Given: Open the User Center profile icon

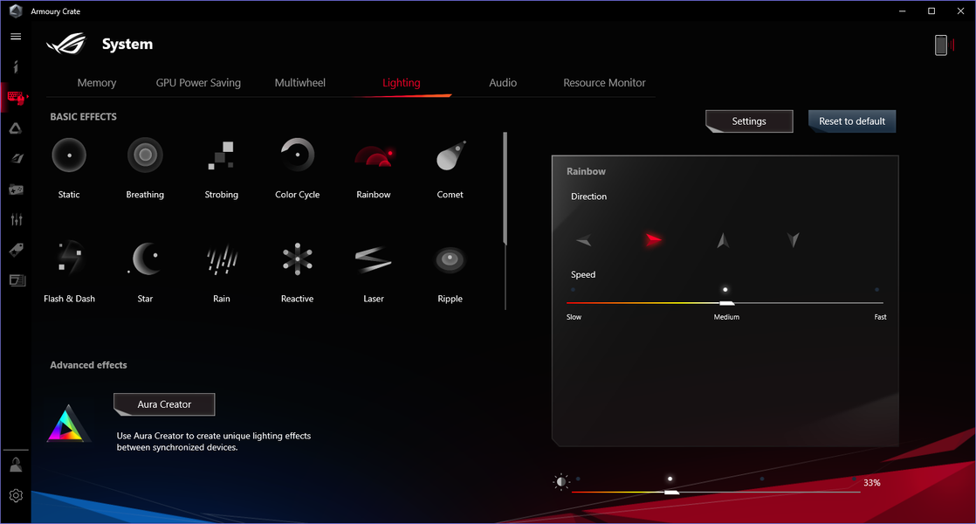Looking at the screenshot, I should point(17,465).
